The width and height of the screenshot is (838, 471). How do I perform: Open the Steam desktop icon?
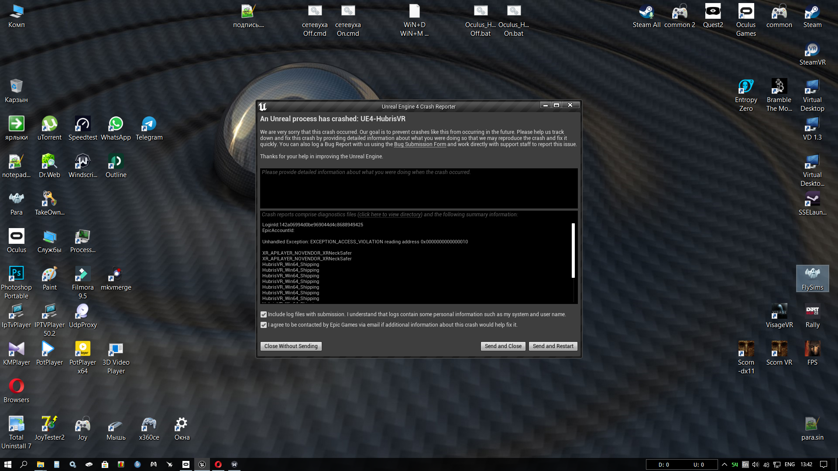[x=812, y=16]
